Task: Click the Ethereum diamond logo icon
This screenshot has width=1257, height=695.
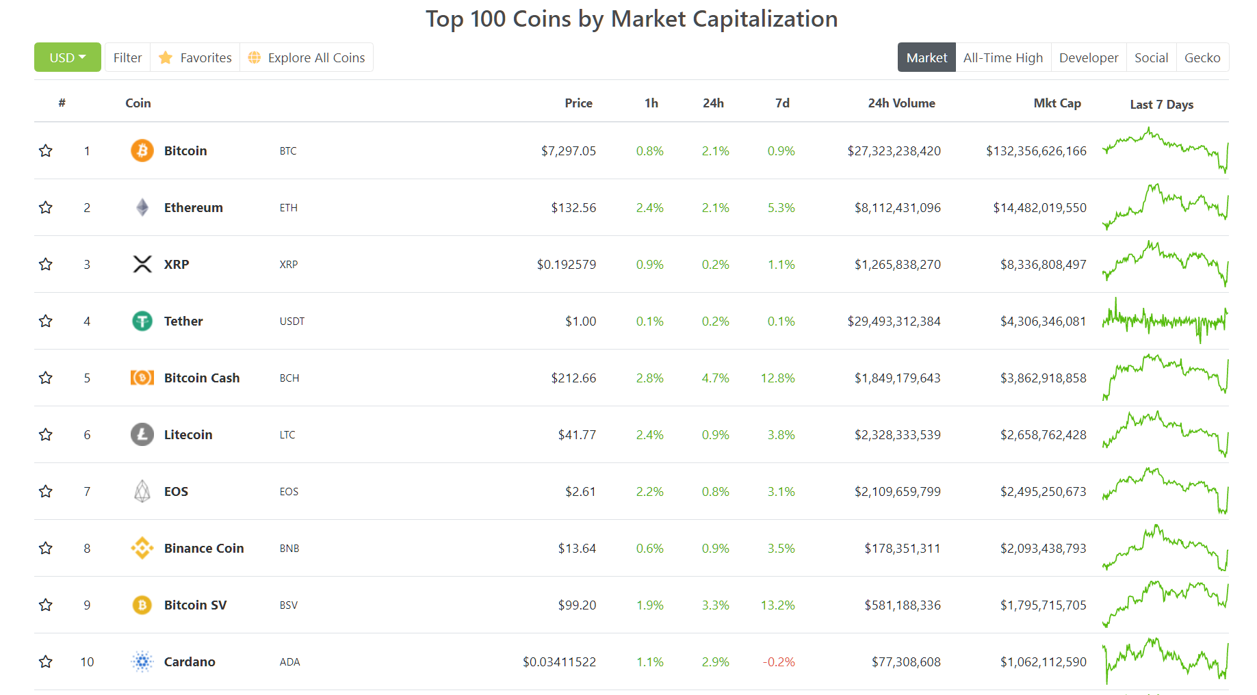Action: (142, 207)
